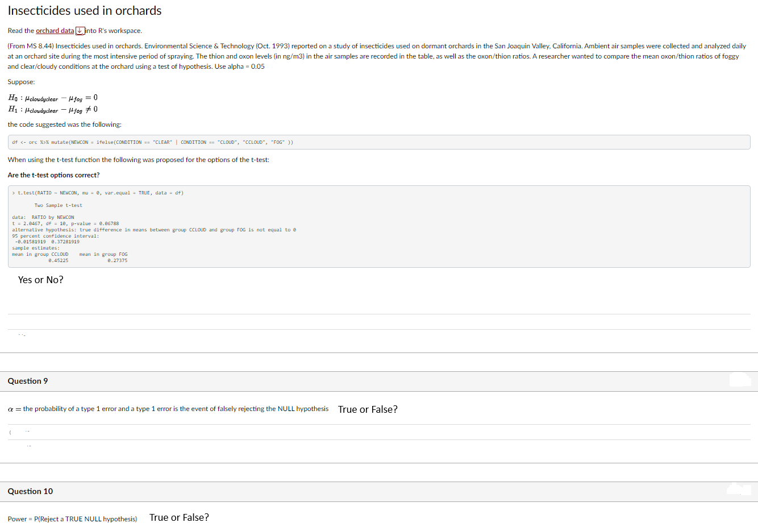Click the Yes or No? prompt text
The image size is (758, 531).
coord(40,279)
